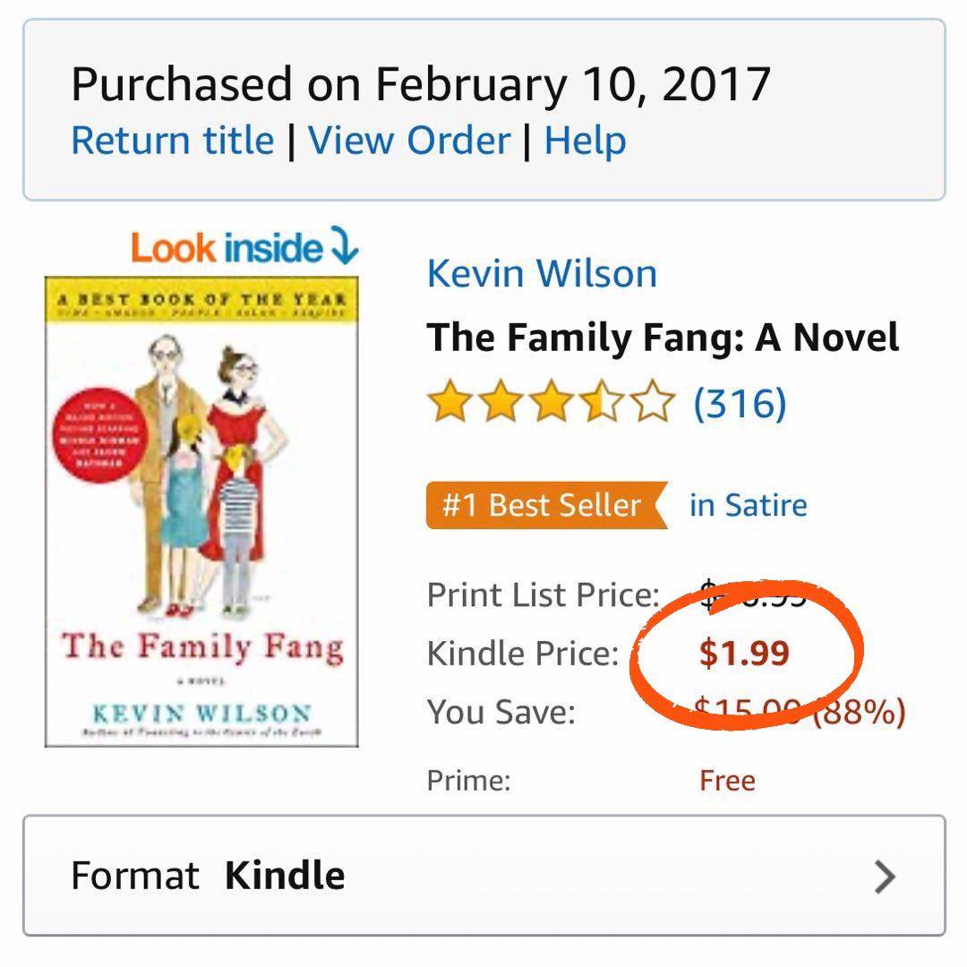This screenshot has width=967, height=967.
Task: Click the Return title link
Action: 172,141
